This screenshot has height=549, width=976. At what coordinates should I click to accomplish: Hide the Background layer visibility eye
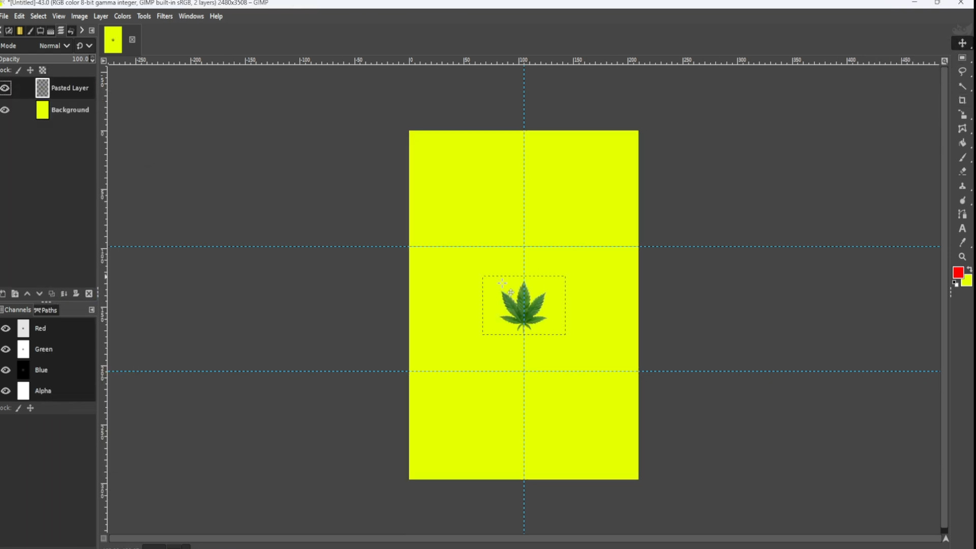pos(5,110)
